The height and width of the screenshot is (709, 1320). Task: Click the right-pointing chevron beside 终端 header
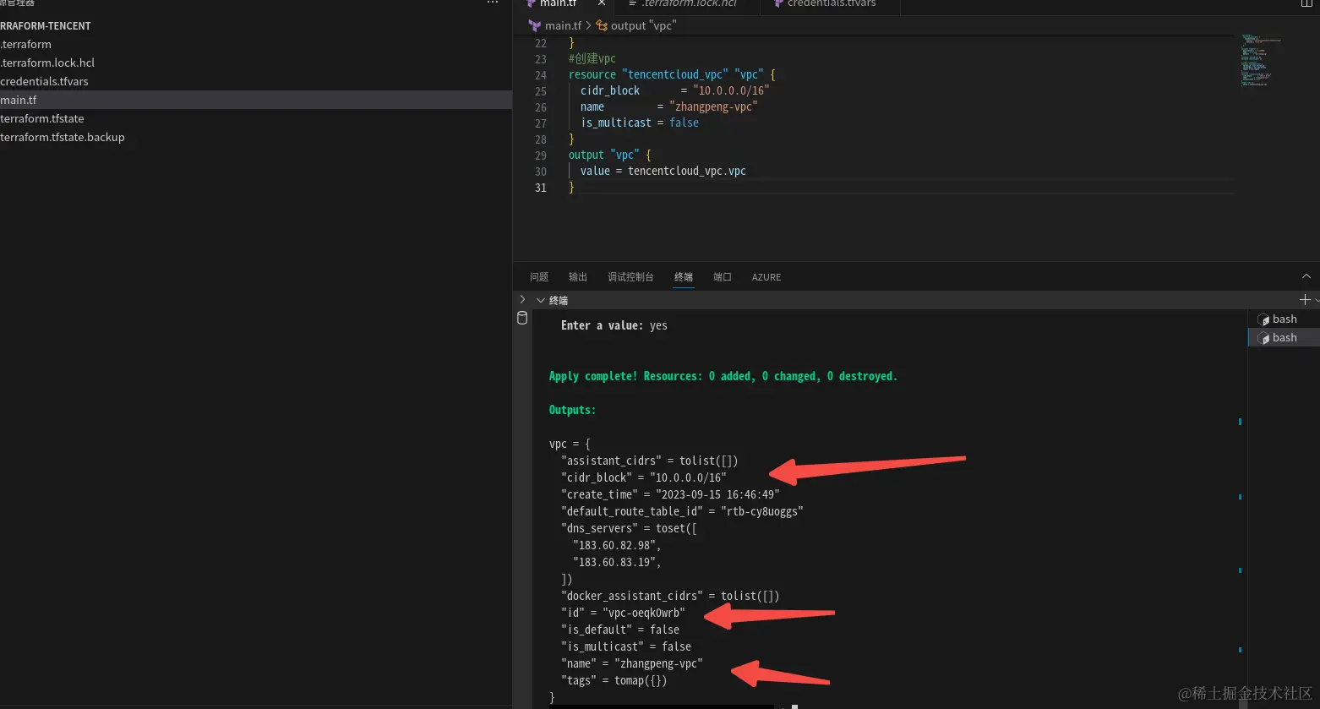(522, 299)
